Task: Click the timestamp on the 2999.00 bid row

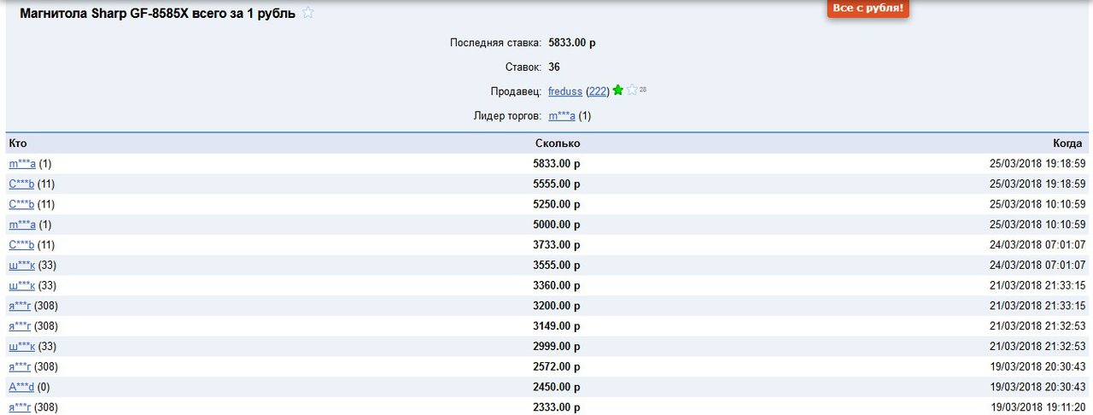Action: tap(1037, 347)
